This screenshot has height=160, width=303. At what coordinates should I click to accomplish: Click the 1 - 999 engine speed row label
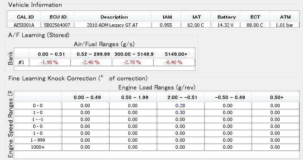tap(38, 140)
